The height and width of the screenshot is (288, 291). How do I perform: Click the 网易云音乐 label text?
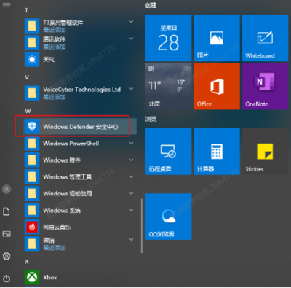click(x=57, y=227)
